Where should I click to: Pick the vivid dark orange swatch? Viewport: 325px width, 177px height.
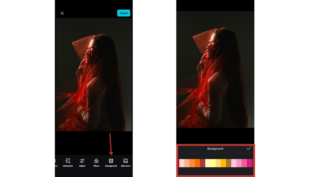coord(198,163)
